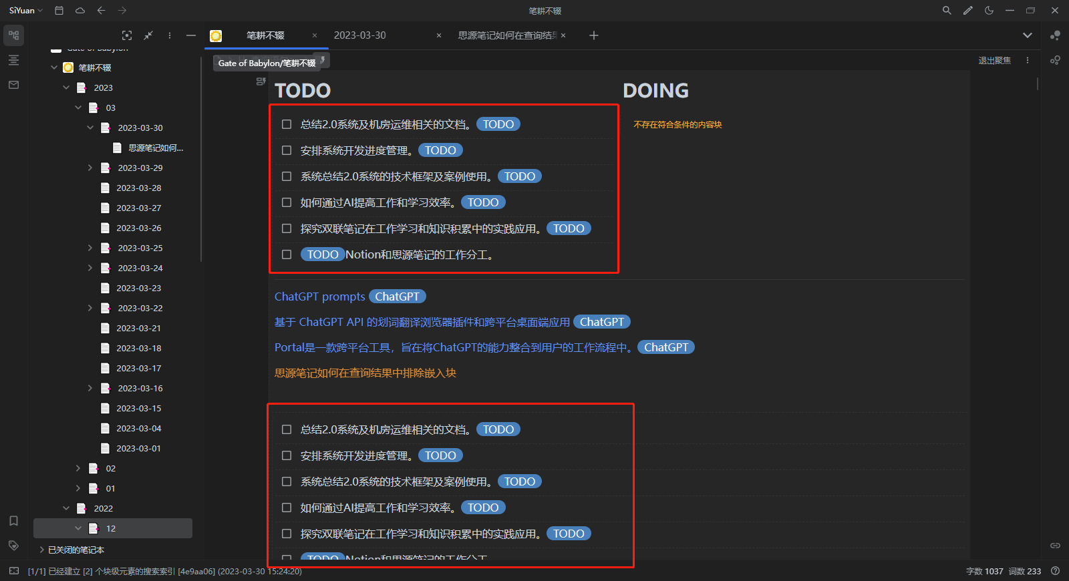Click breadcrumb Gate of Babylon/笔耕不辍

(267, 63)
